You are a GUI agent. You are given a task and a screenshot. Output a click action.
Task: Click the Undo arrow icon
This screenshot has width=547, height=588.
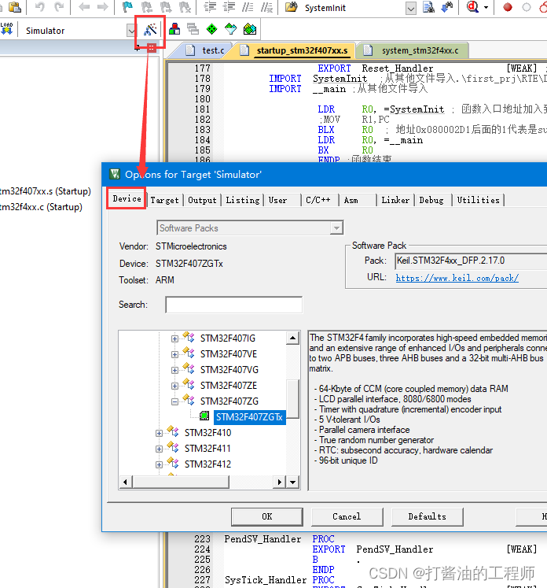(x=39, y=7)
